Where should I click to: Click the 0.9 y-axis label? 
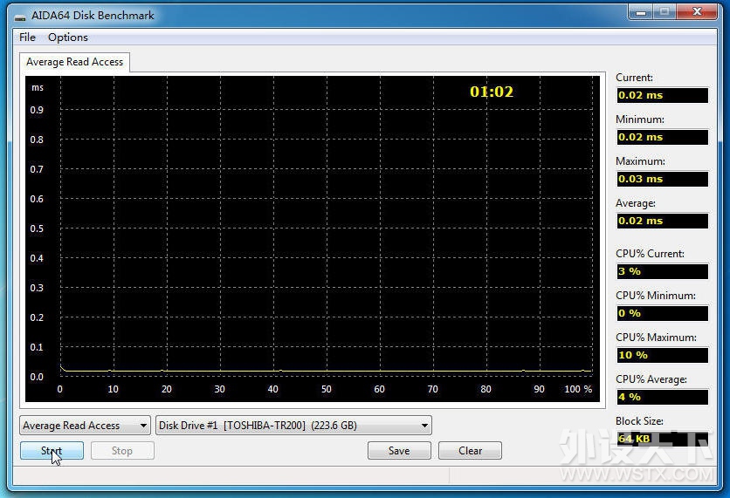pyautogui.click(x=37, y=110)
